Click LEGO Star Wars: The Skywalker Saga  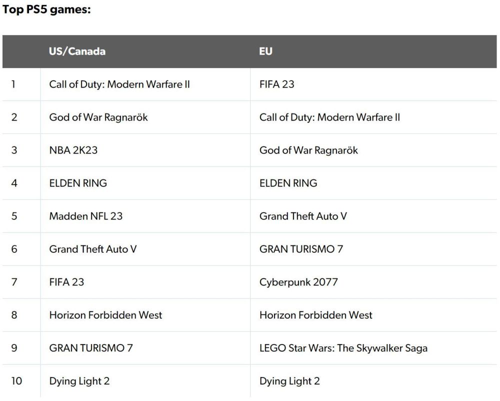[343, 348]
